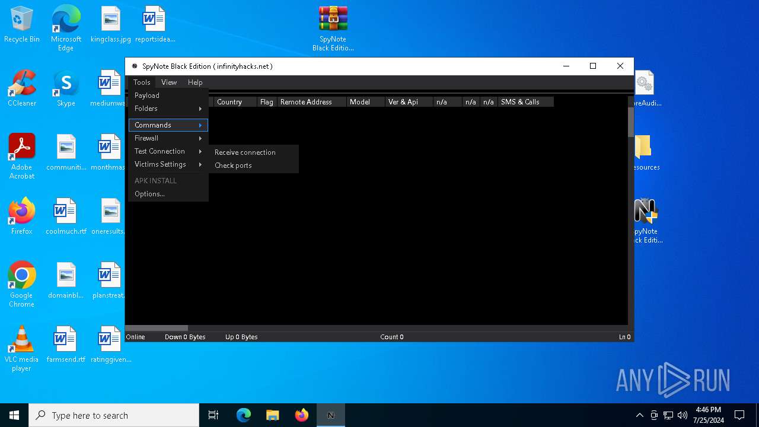Expand the Test Connection submenu

[x=168, y=151]
